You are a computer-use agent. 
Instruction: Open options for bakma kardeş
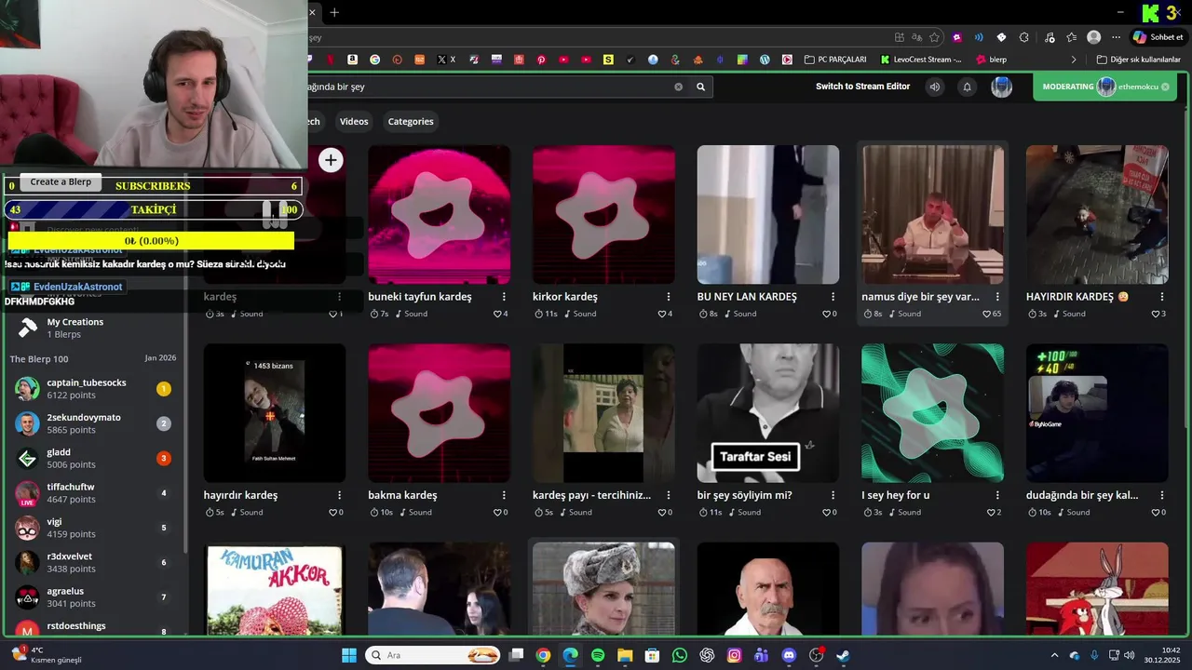point(504,495)
